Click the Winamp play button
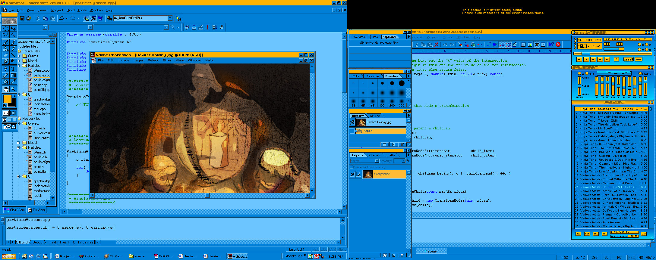Image resolution: width=656 pixels, height=260 pixels. (x=586, y=60)
